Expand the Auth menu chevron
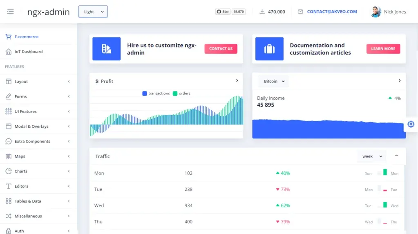 click(69, 231)
